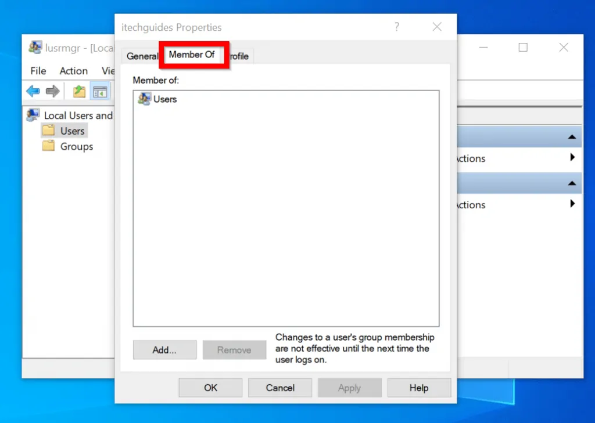This screenshot has height=423, width=595.
Task: Click the lusrmgr window title bar icon
Action: pyautogui.click(x=35, y=48)
